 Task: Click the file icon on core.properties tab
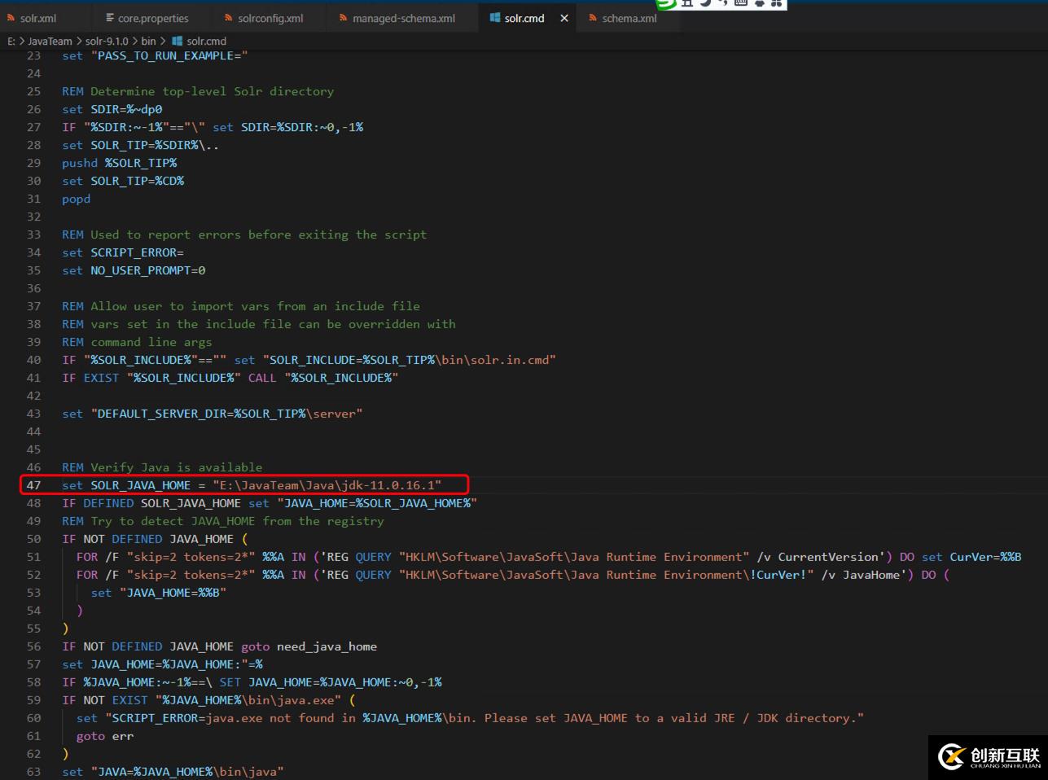pyautogui.click(x=110, y=18)
